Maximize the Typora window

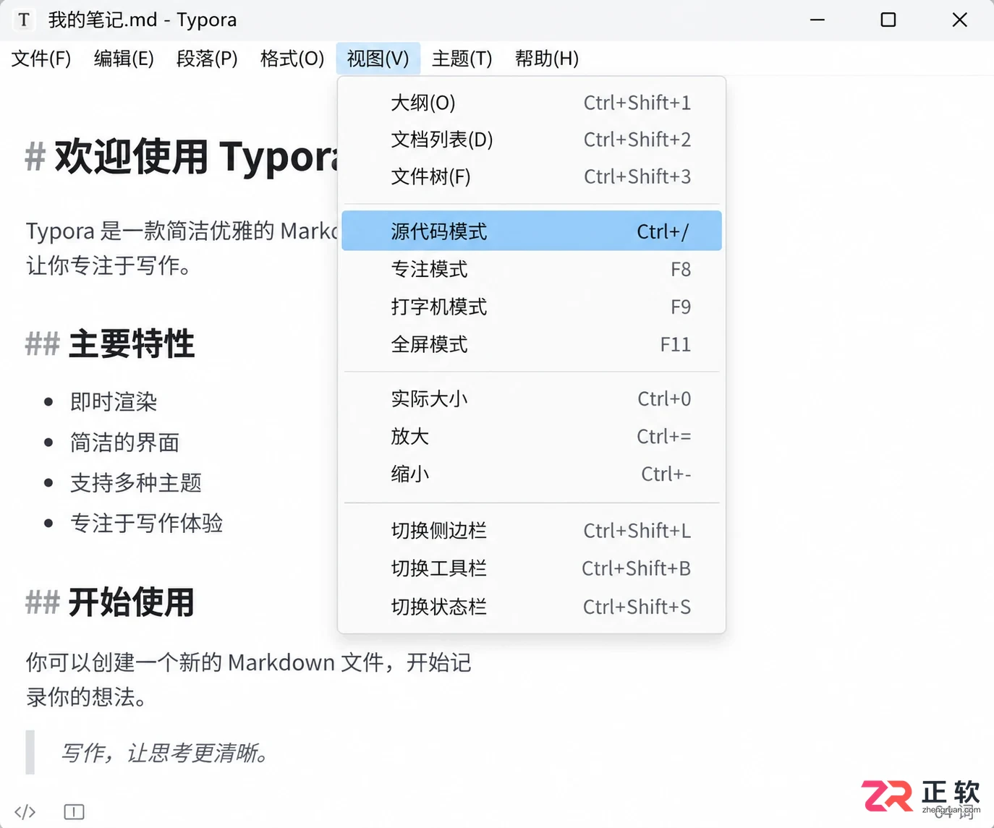888,20
